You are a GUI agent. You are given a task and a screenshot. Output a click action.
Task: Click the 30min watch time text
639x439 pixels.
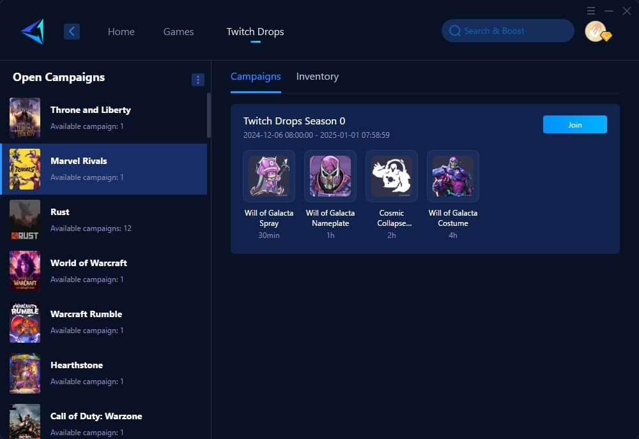[x=269, y=235]
